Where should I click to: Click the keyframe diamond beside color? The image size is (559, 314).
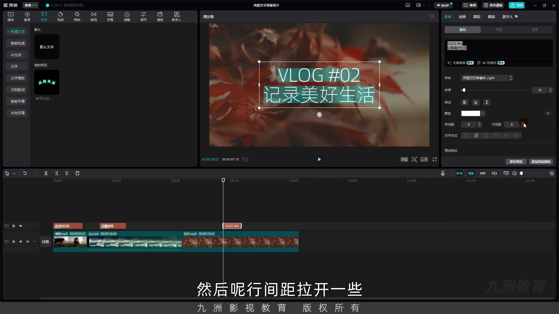[548, 113]
